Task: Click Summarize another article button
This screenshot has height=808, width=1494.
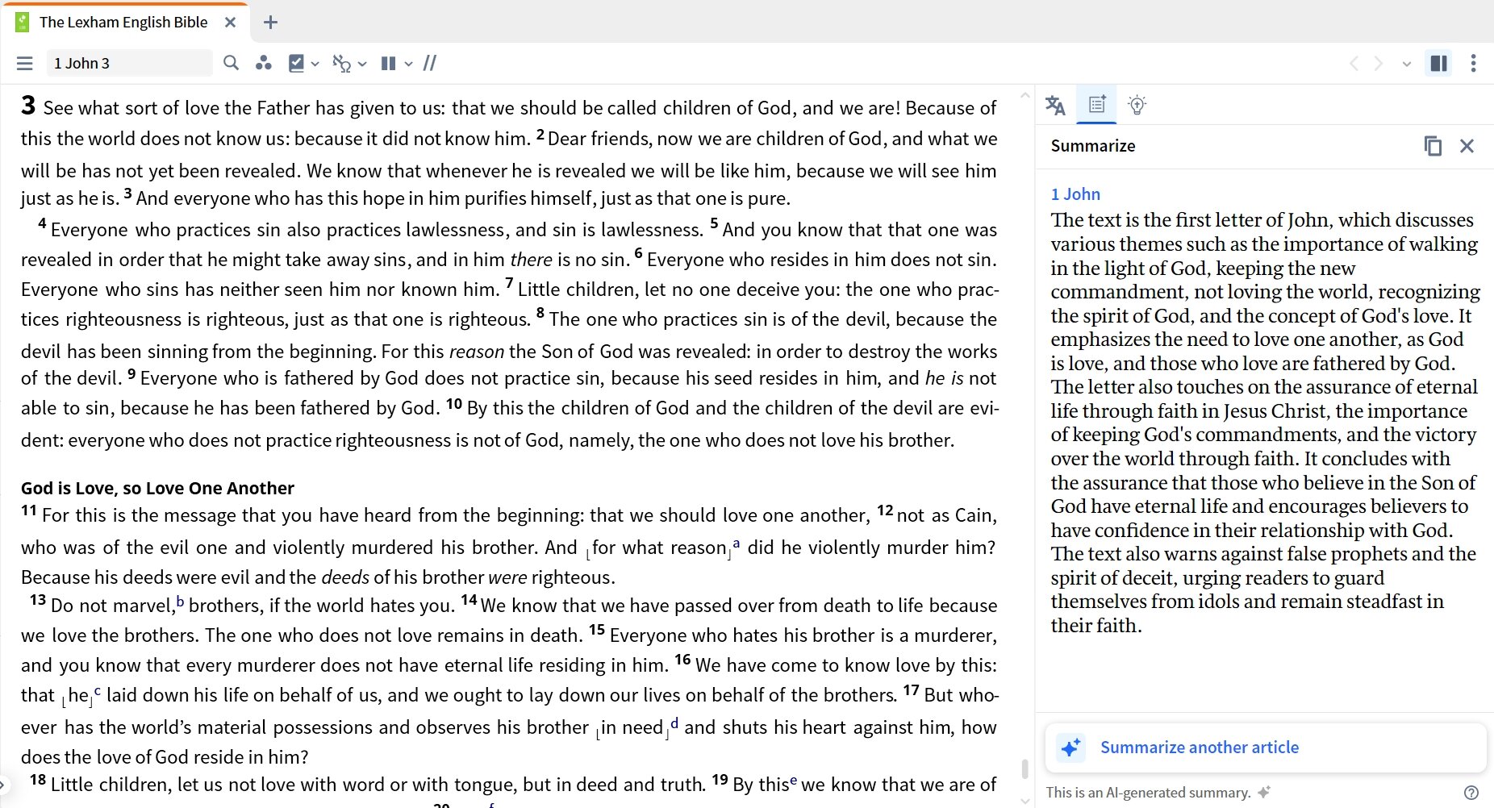Action: pyautogui.click(x=1265, y=748)
